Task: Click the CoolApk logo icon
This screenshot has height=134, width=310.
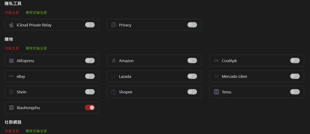Action: click(216, 61)
